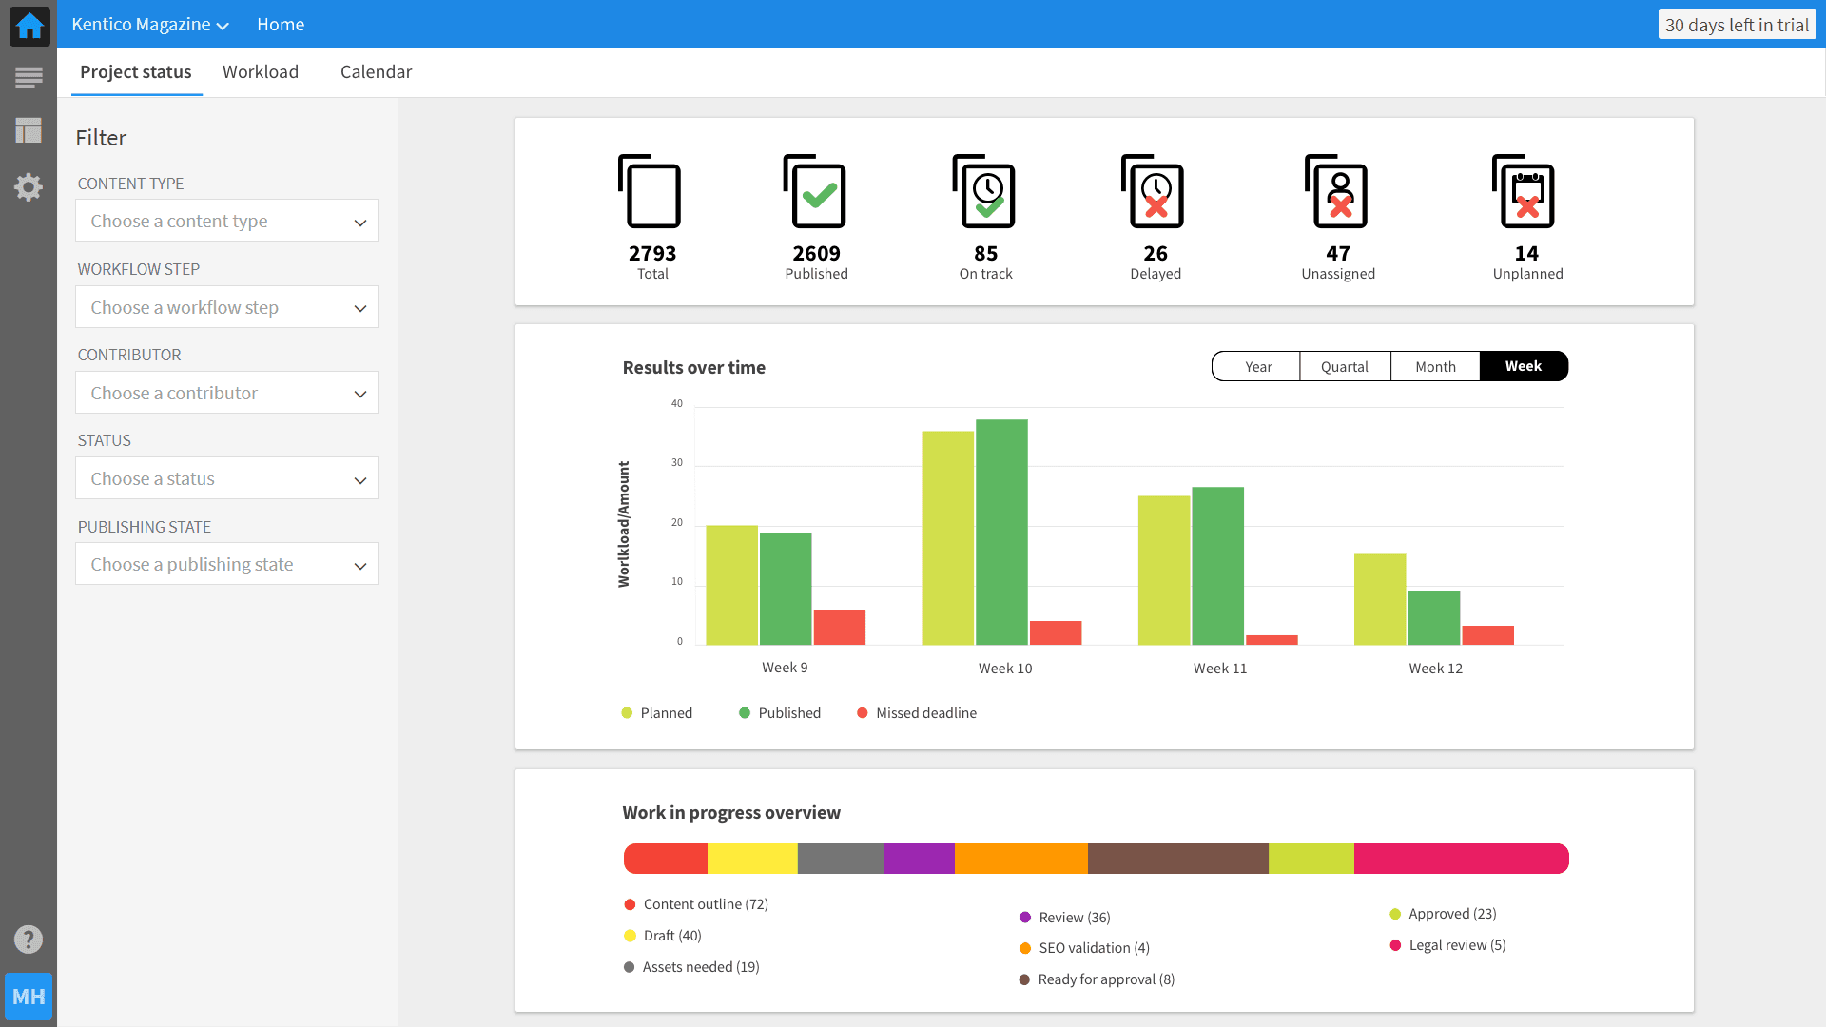This screenshot has width=1826, height=1027.
Task: Open help via the question mark icon
Action: (29, 940)
